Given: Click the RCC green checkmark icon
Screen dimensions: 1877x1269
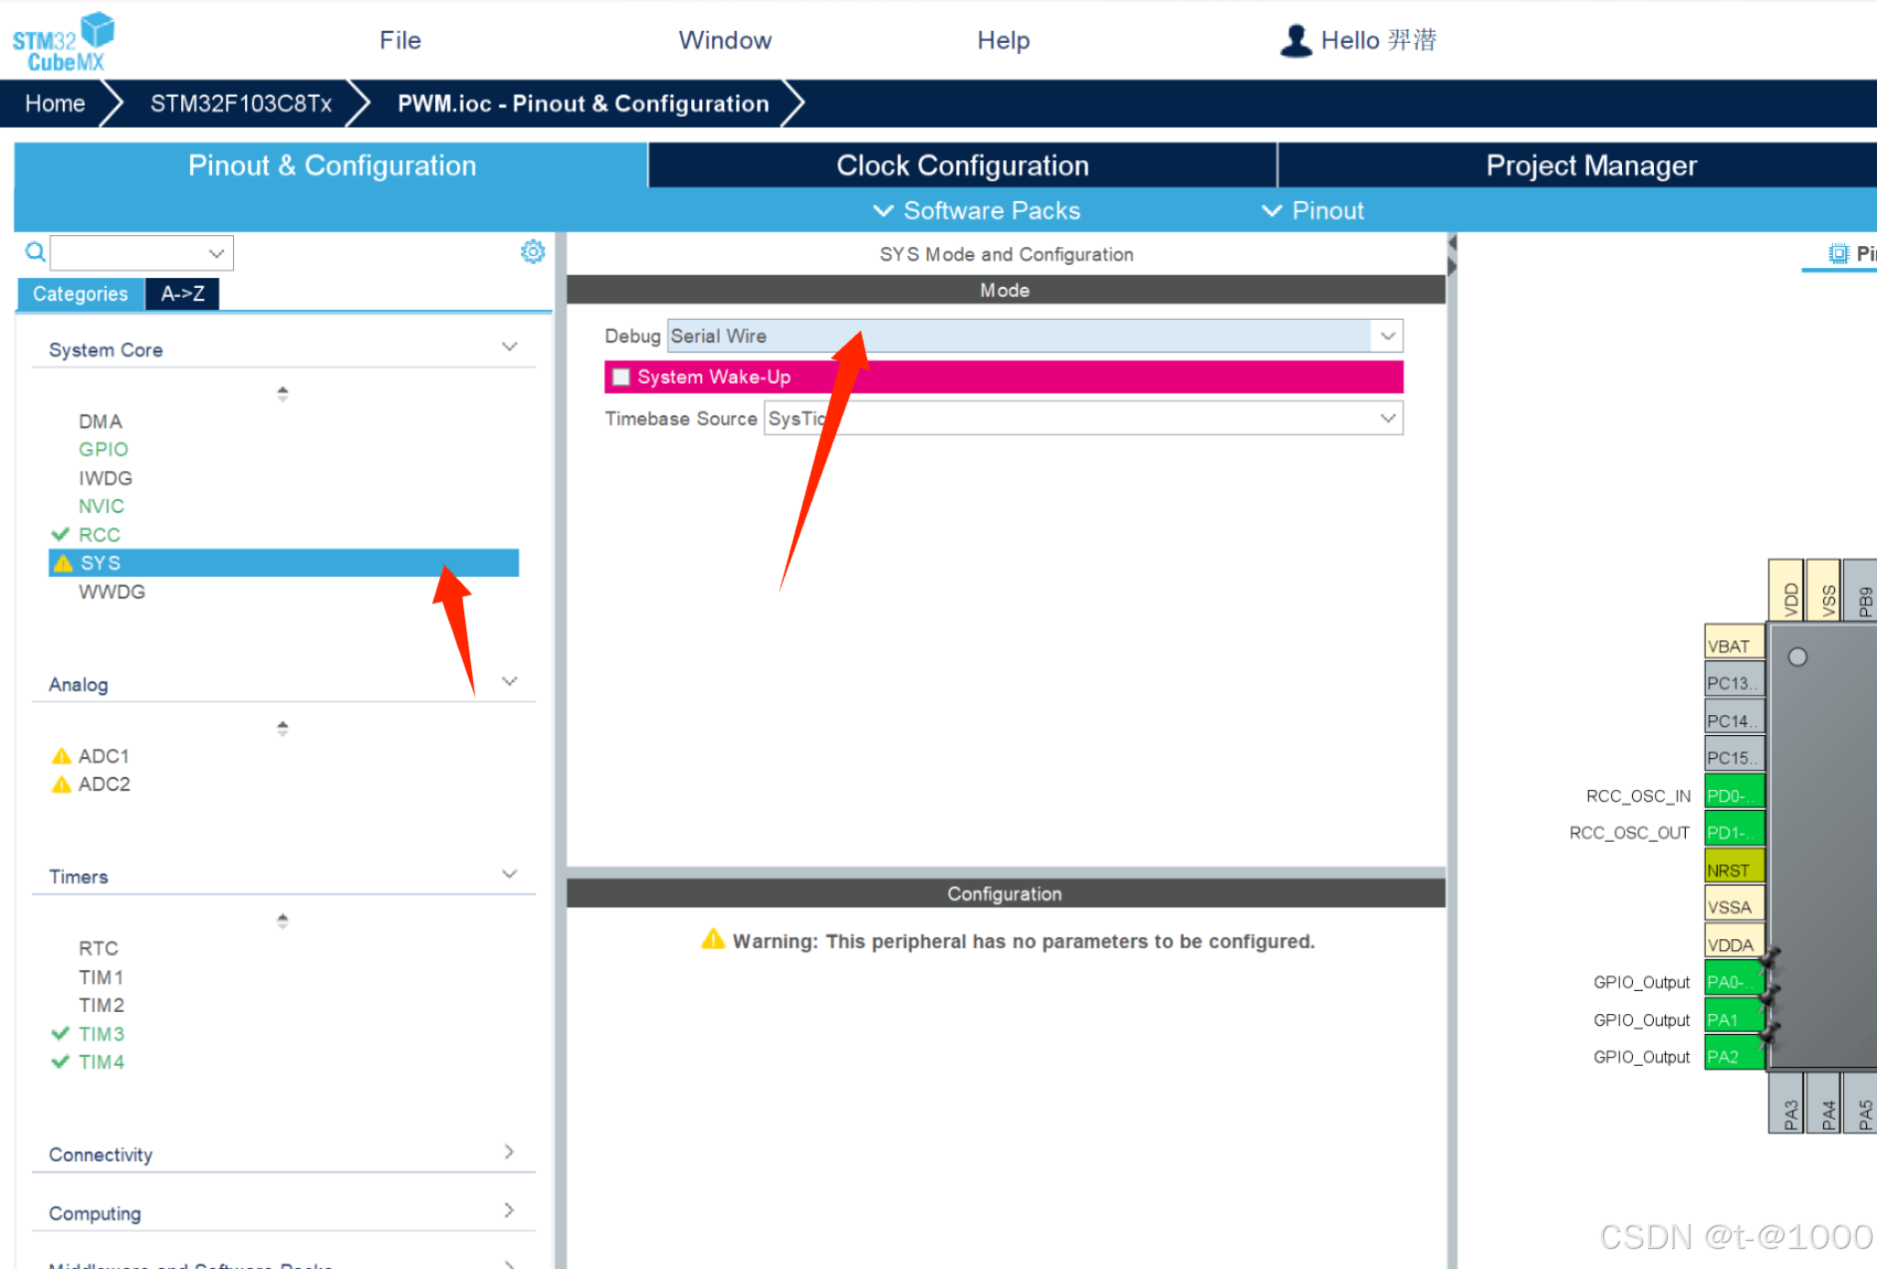Looking at the screenshot, I should pyautogui.click(x=61, y=535).
